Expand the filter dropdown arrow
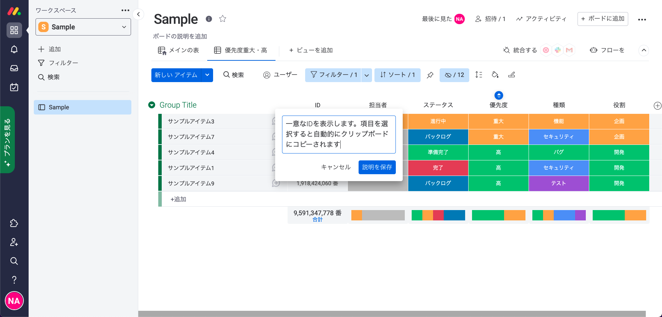662x317 pixels. 367,75
